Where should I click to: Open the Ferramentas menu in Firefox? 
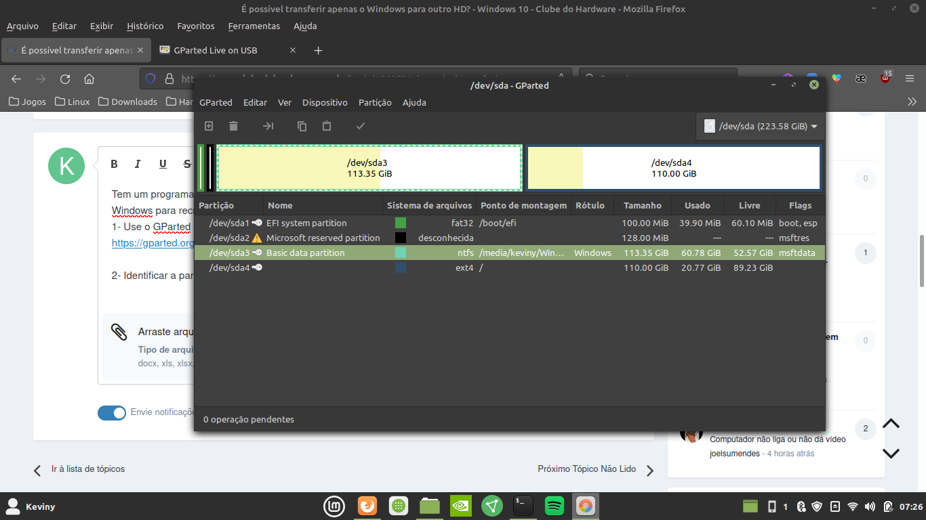point(254,26)
